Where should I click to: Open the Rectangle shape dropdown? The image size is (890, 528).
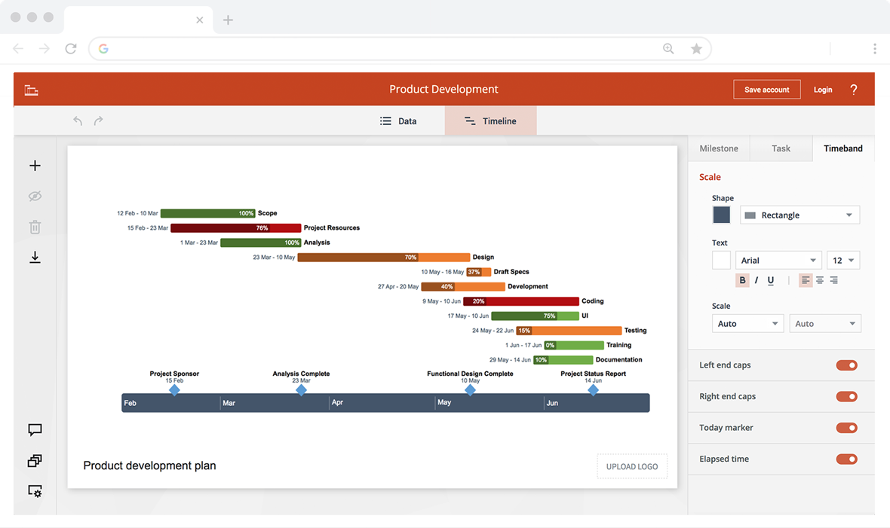799,215
